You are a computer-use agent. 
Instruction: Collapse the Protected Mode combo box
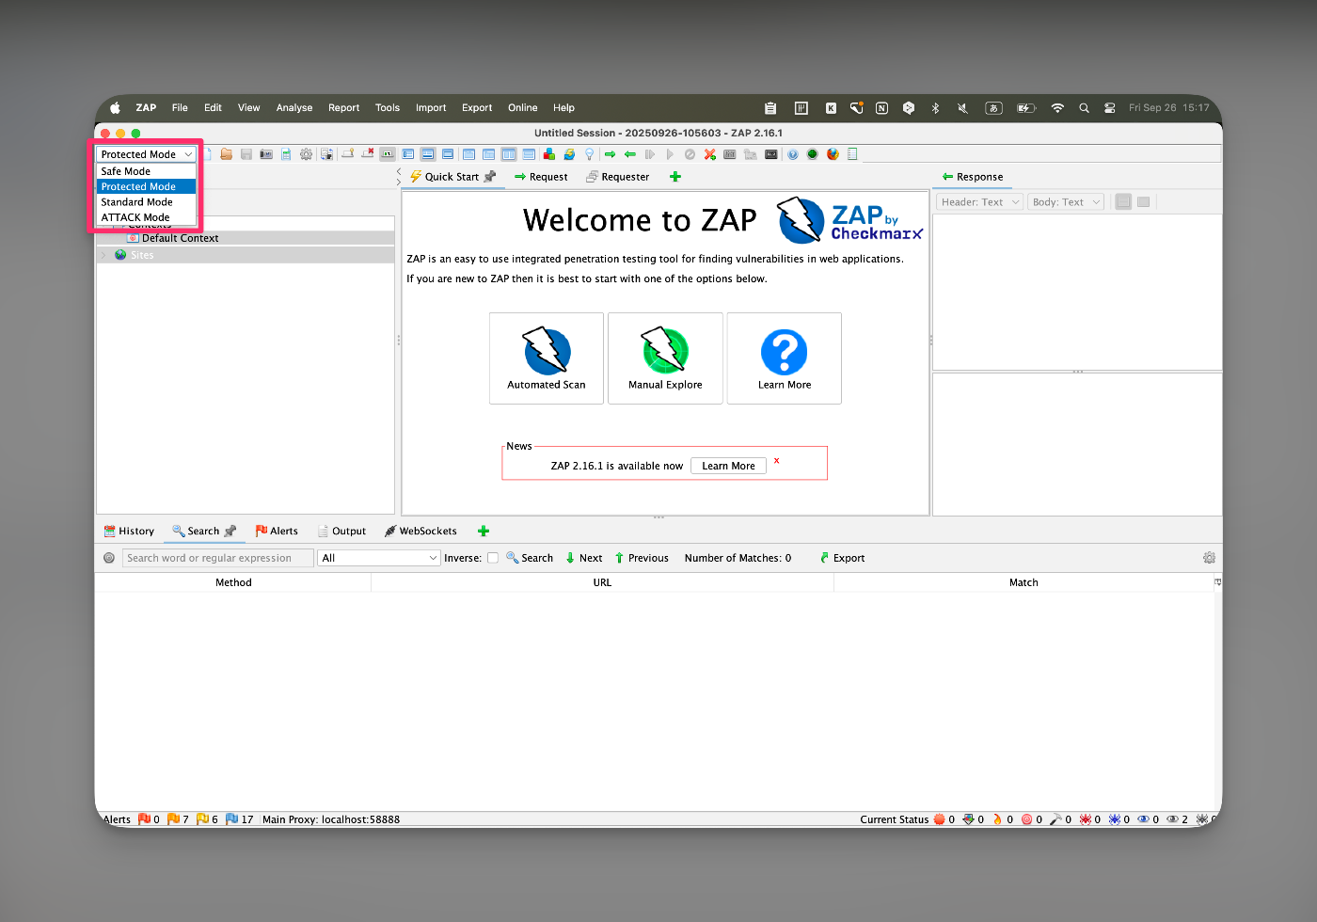tap(146, 154)
